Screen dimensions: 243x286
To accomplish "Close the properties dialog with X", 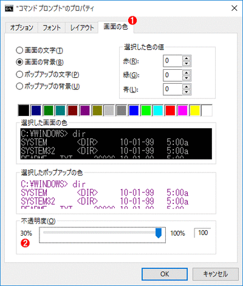I will point(234,9).
